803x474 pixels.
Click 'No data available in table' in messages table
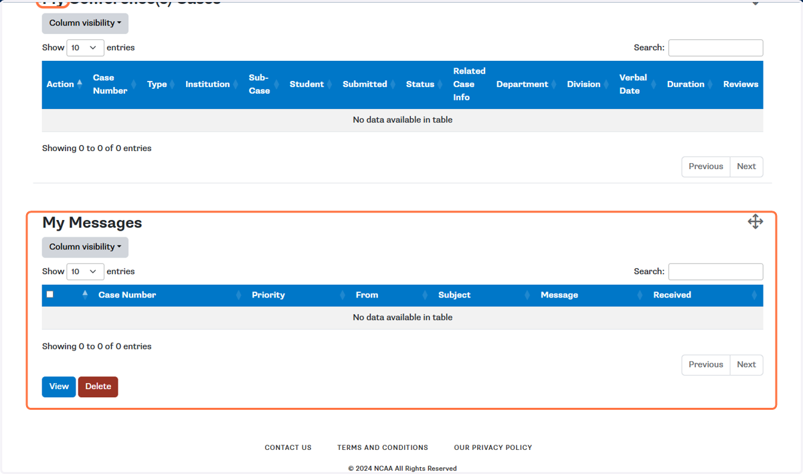pyautogui.click(x=403, y=318)
